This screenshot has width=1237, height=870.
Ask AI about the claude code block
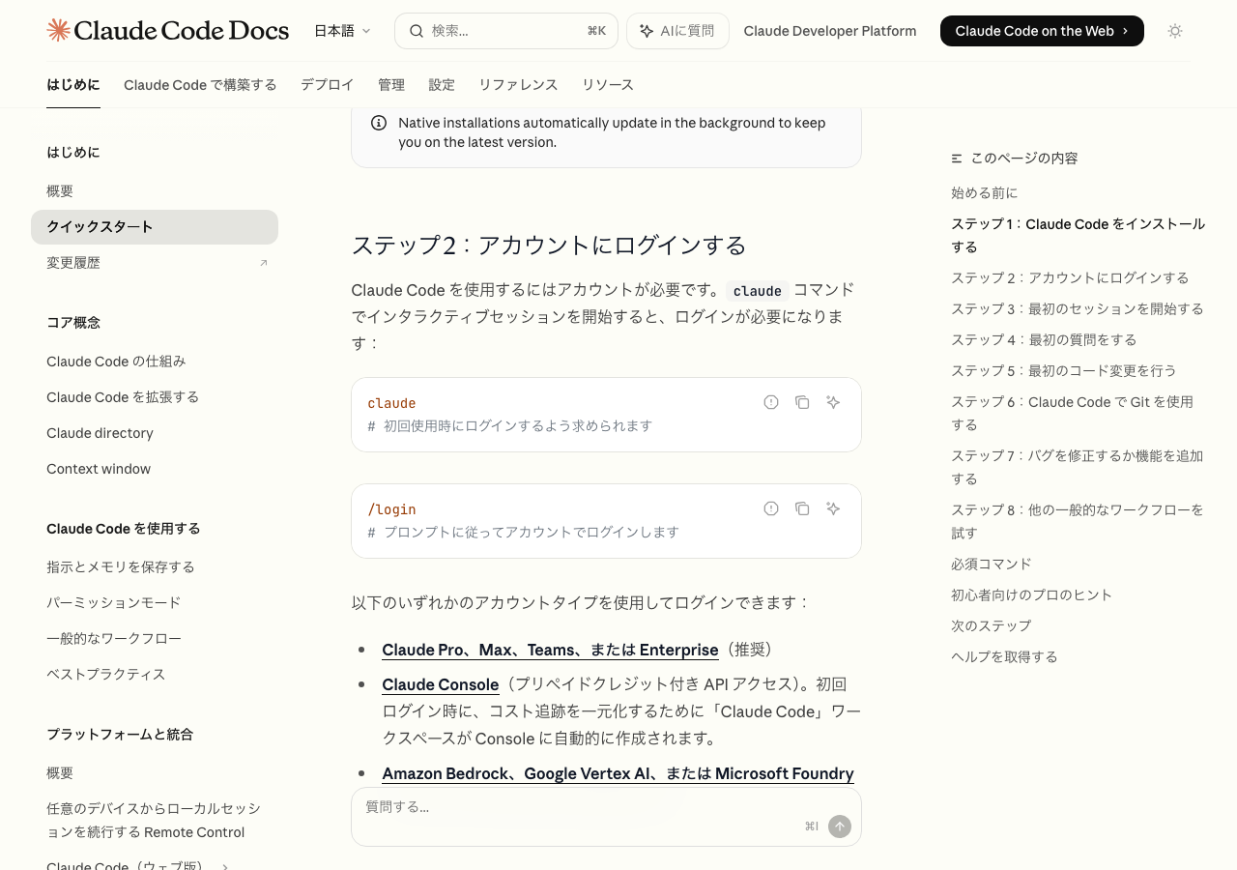[x=833, y=402]
